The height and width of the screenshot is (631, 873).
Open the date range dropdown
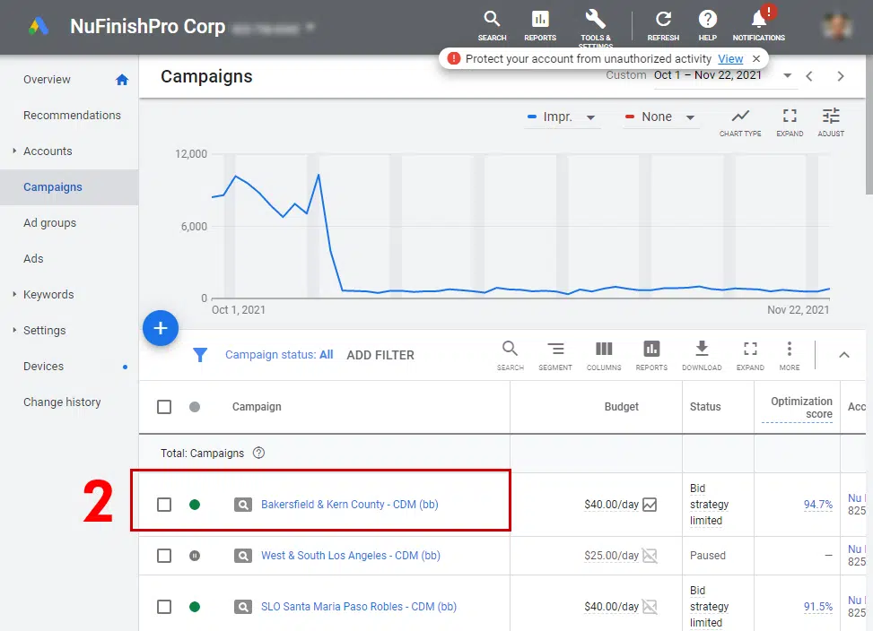click(x=787, y=75)
